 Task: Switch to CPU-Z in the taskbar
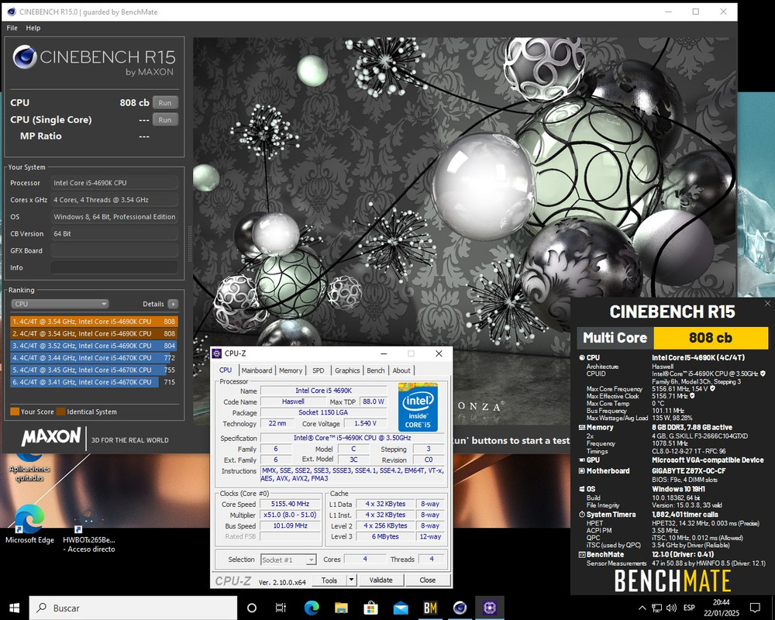pos(489,608)
